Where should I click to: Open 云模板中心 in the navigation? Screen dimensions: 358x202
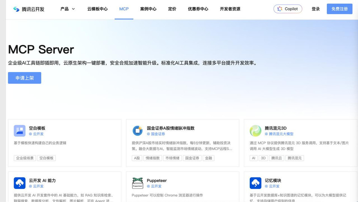coord(97,9)
